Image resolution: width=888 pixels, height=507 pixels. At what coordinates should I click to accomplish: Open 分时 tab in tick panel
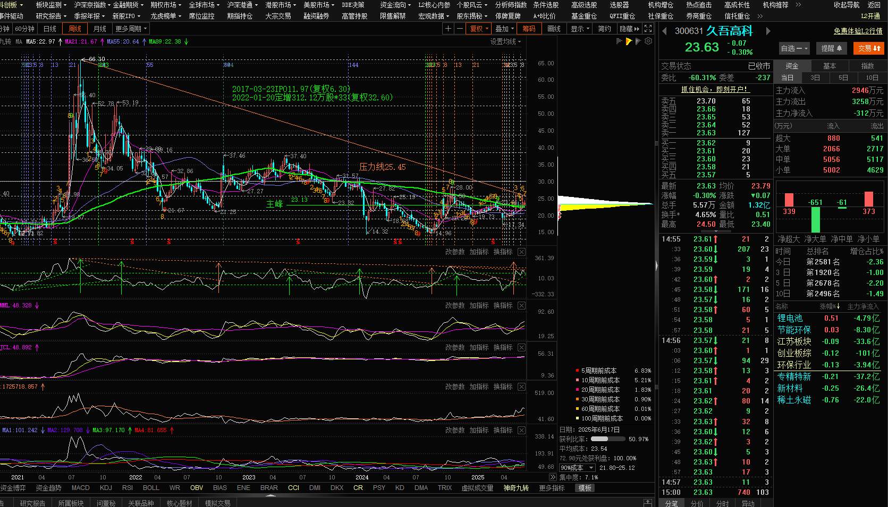(723, 503)
